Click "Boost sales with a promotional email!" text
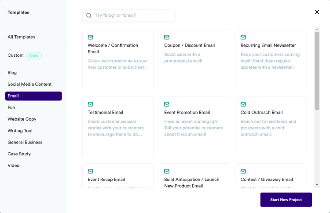Image resolution: width=330 pixels, height=213 pixels. coord(183,58)
